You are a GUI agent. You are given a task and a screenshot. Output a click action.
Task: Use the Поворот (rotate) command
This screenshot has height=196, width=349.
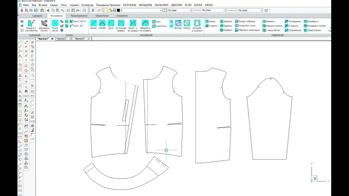pos(226,30)
